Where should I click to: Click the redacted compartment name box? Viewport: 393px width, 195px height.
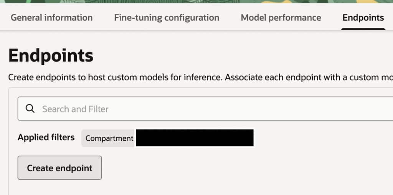tap(195, 138)
